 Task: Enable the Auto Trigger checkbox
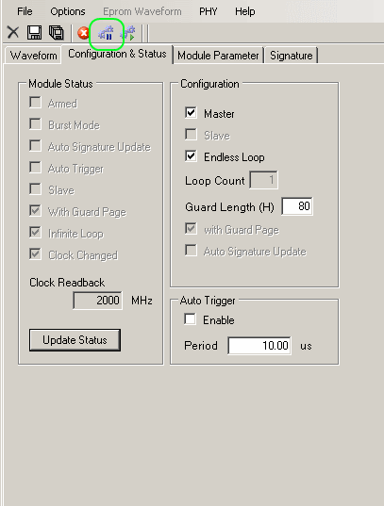coord(190,318)
